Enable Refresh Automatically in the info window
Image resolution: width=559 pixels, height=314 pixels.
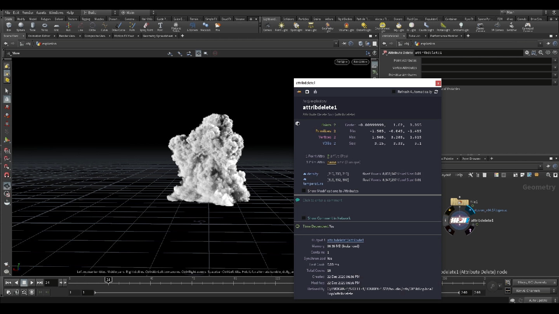coord(393,91)
